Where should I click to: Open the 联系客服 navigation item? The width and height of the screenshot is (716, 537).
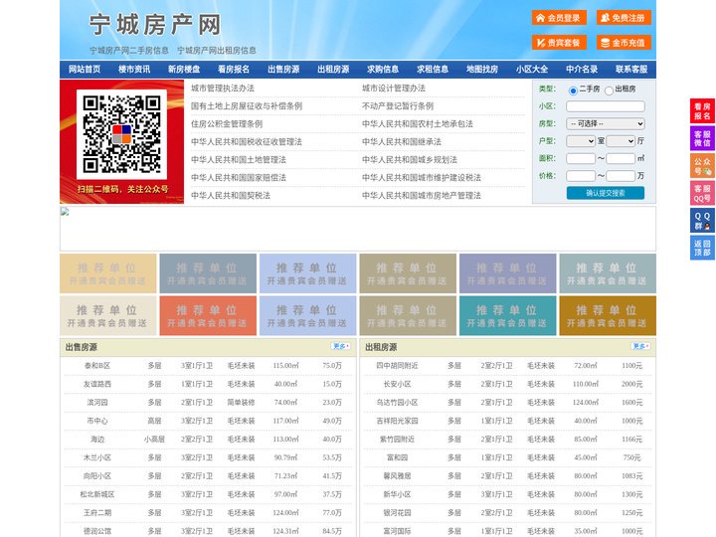[631, 70]
